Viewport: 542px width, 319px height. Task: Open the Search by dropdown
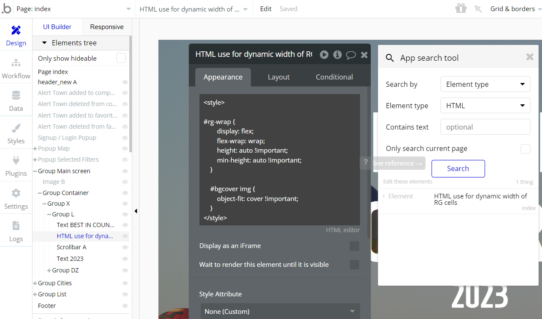(485, 84)
